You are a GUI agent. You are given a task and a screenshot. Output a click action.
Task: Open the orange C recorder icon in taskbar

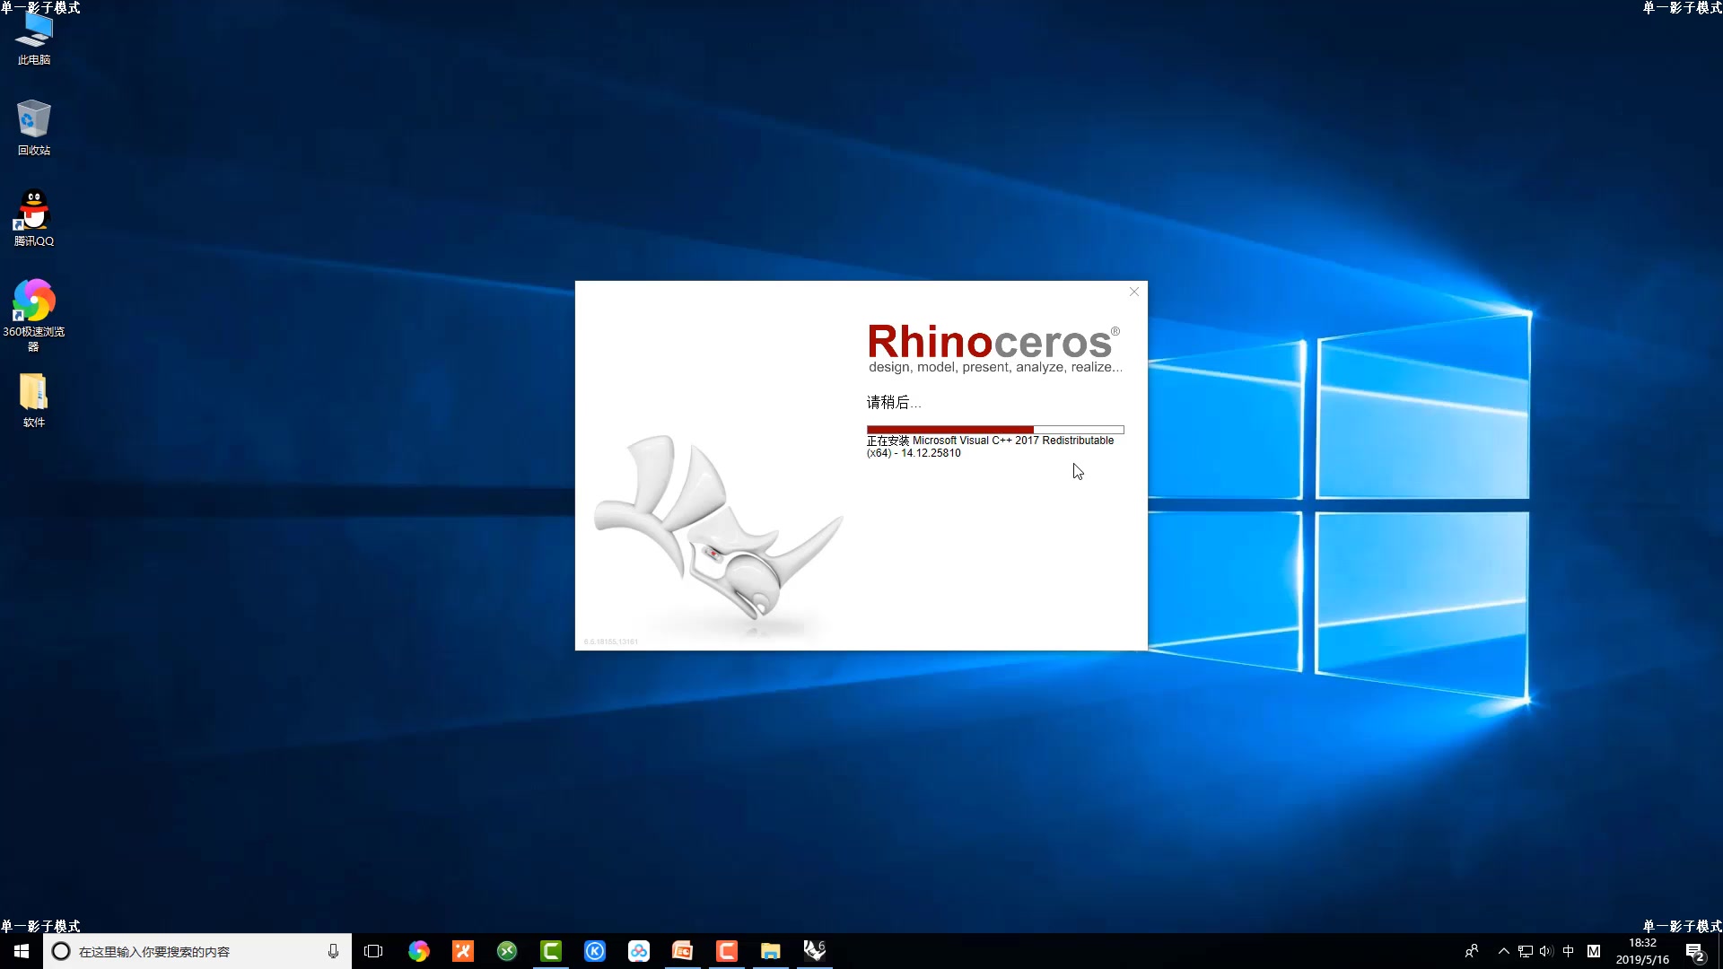(727, 951)
